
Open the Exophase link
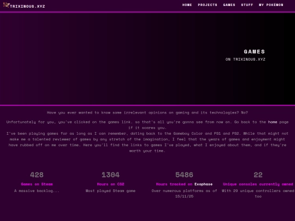coord(203,184)
